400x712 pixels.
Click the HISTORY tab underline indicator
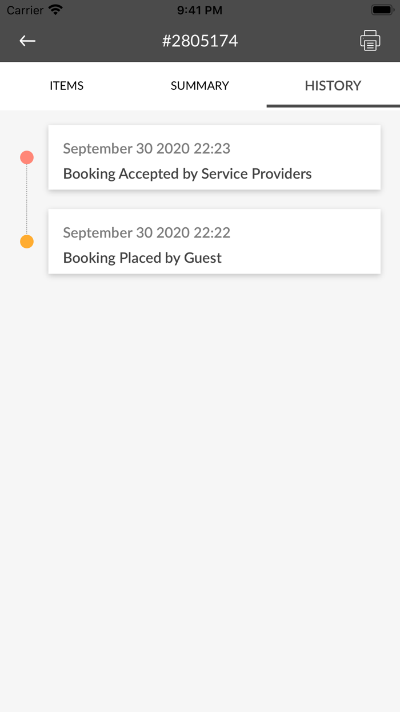333,106
